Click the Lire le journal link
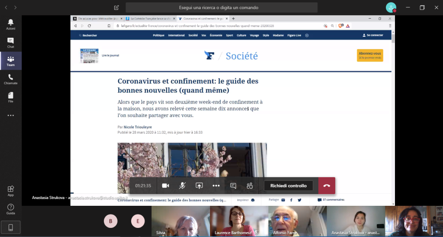443x237 pixels. pyautogui.click(x=110, y=55)
